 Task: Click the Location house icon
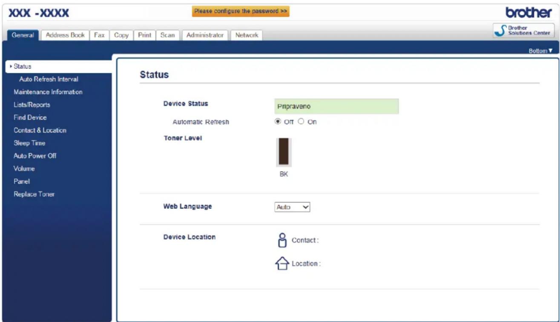click(x=283, y=264)
